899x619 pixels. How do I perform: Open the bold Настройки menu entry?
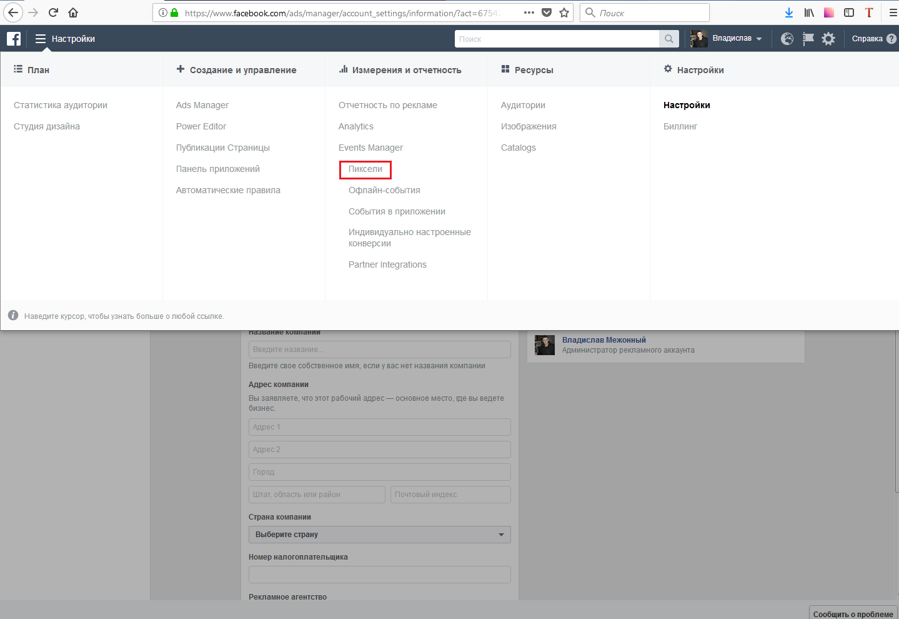(x=687, y=105)
